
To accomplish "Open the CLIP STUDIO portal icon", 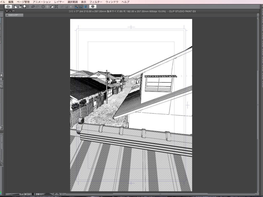I will [8, 7].
